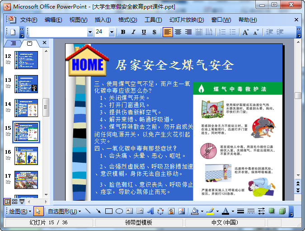This screenshot has height=231, width=305.
Task: Click the Text Box tool
Action: 130,211
